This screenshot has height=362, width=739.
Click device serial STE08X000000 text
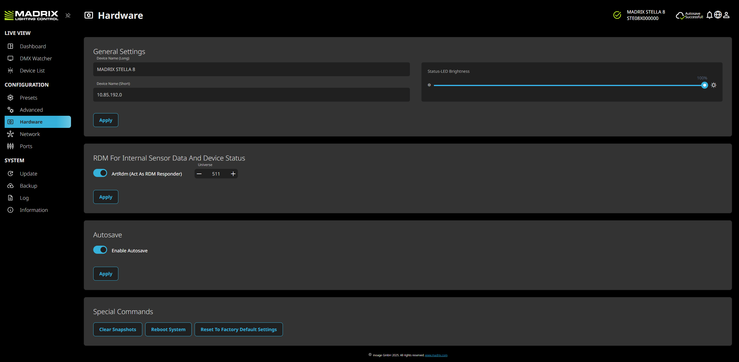[x=643, y=18]
